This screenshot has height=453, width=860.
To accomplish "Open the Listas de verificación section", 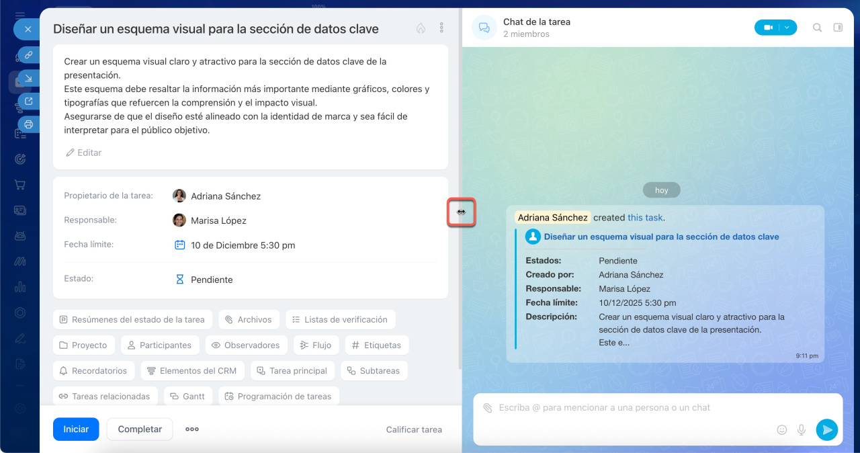I will pos(340,320).
